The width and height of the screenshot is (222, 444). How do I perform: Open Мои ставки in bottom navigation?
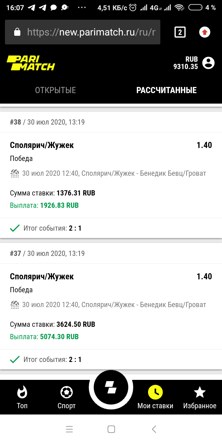pos(155,397)
